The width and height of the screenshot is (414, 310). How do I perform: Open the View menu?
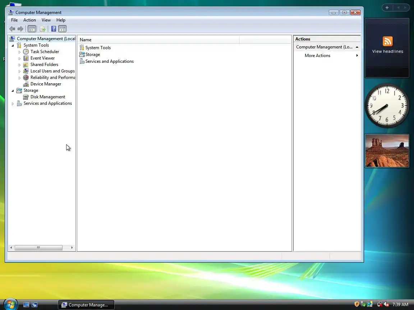(46, 20)
